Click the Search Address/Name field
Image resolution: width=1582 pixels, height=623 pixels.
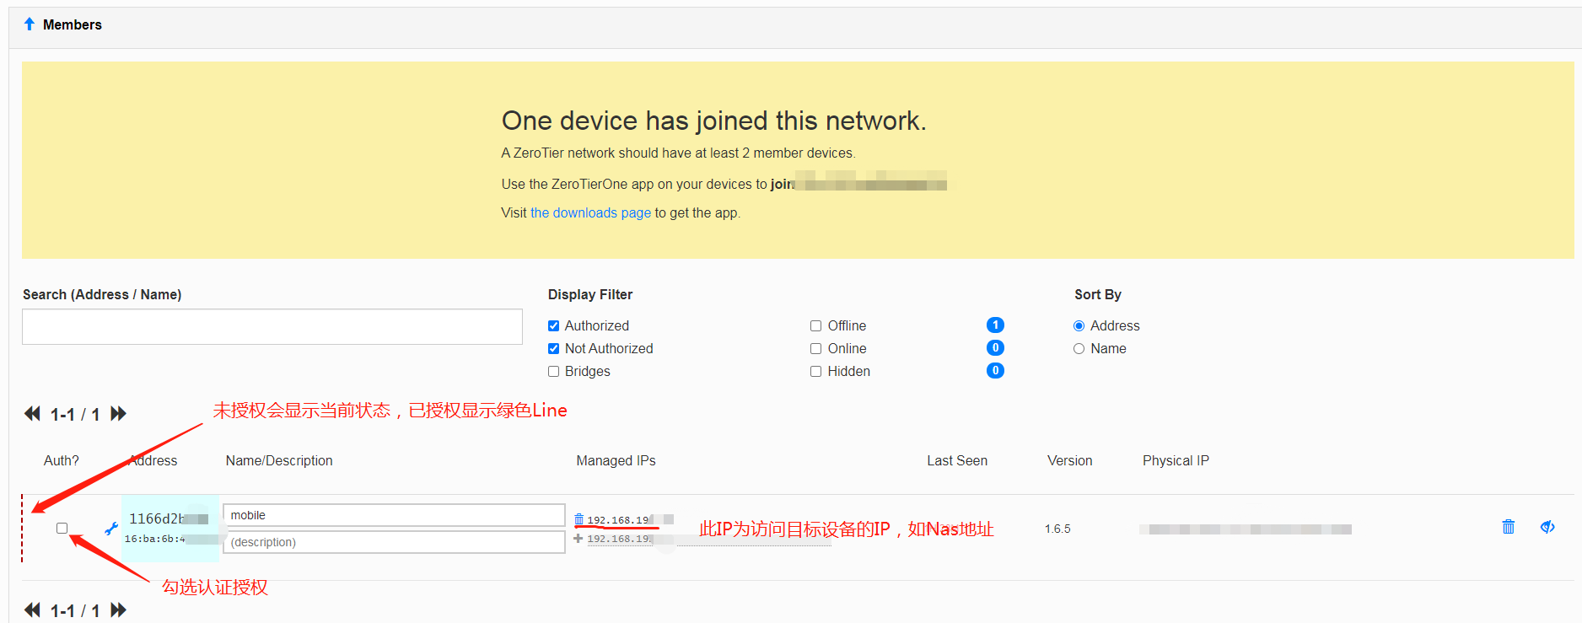272,326
